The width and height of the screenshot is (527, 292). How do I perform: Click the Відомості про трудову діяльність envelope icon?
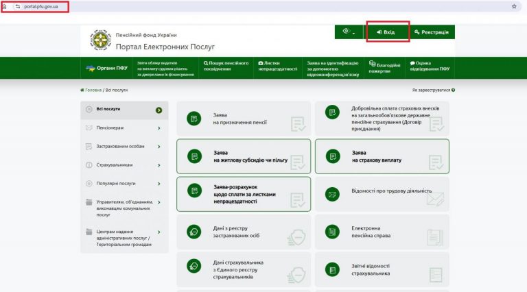332,195
